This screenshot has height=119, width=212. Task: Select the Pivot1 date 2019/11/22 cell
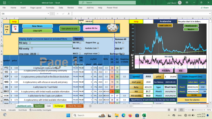[x=193, y=87]
